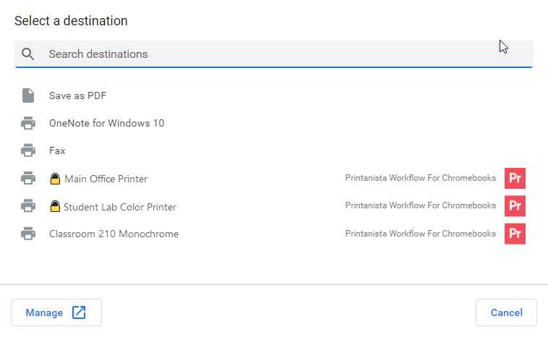Click the search magnifier icon
The height and width of the screenshot is (340, 548).
28,54
